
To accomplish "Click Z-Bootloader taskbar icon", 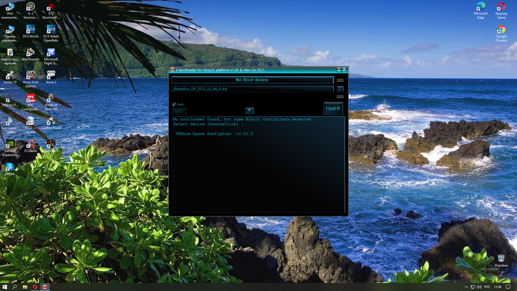I will (45, 287).
